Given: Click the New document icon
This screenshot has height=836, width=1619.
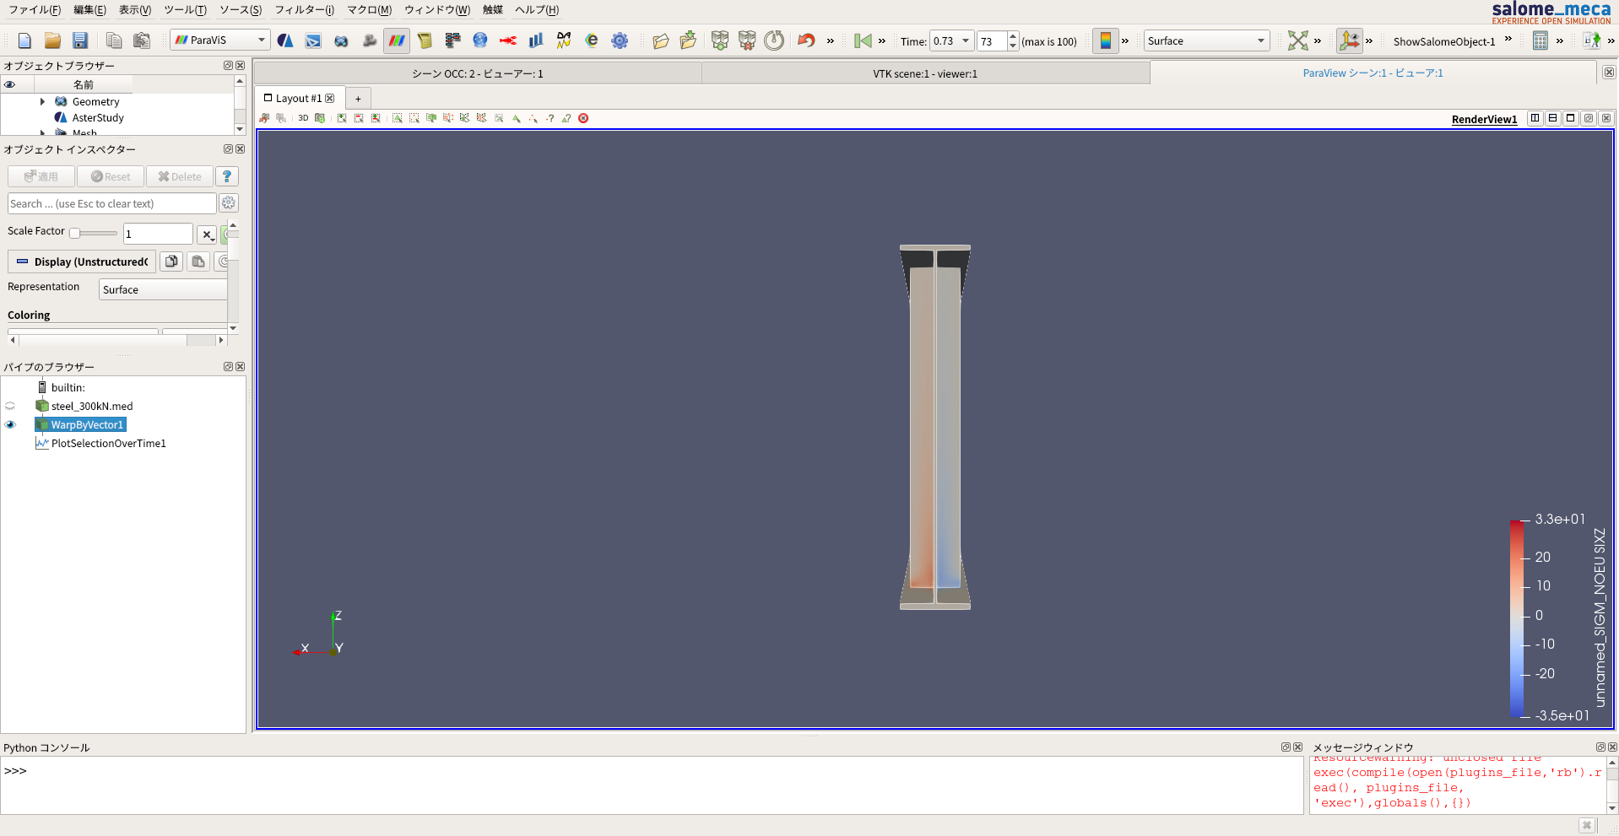Looking at the screenshot, I should (24, 40).
